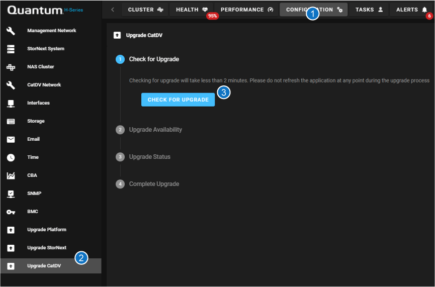Click the upload icon in Upgrade CatDV header
The image size is (435, 287).
point(117,35)
